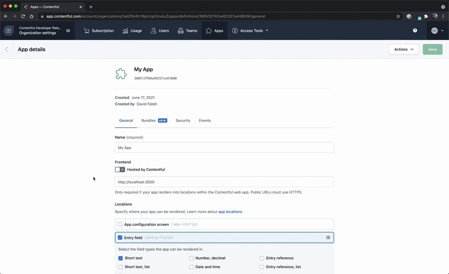Enable the Date and time checkbox
The width and height of the screenshot is (449, 274).
coord(191,267)
